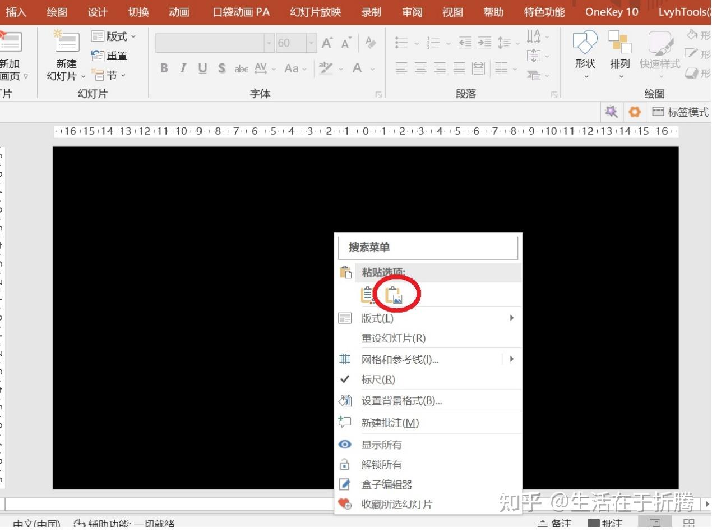Justify the paragraph text
Viewport: 712px width, 531px height.
click(x=459, y=68)
